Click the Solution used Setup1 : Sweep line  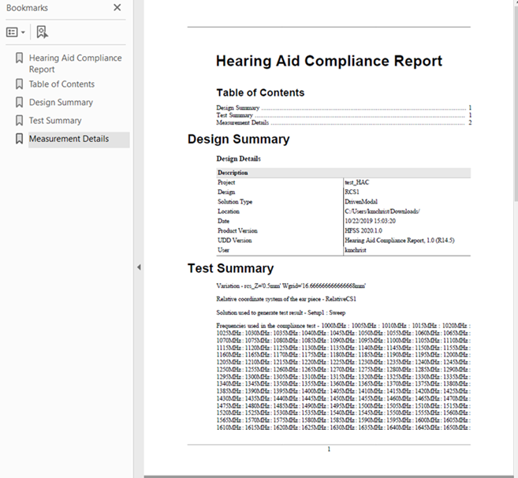coord(281,312)
